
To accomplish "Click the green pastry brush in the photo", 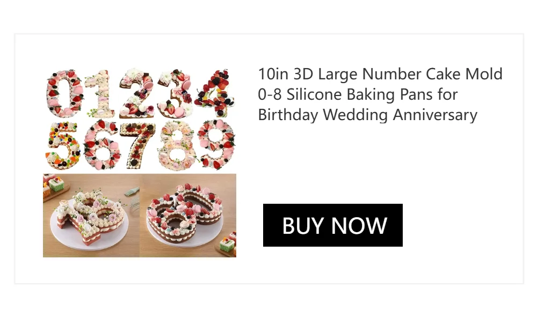I will point(132,191).
